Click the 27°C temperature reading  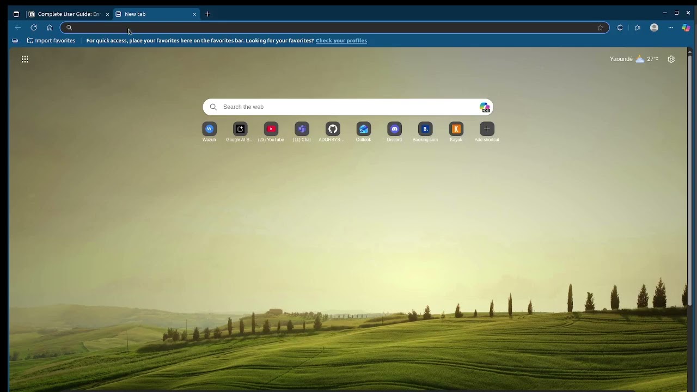653,59
